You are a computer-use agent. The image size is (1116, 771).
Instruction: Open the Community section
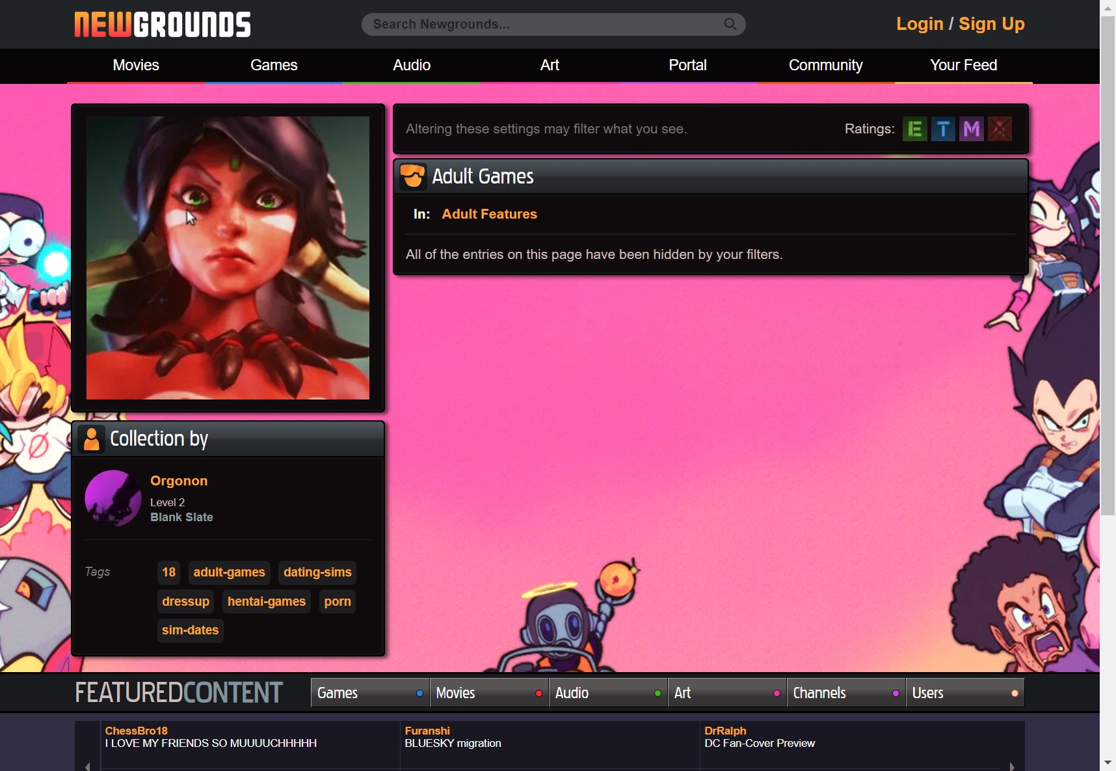pos(825,65)
